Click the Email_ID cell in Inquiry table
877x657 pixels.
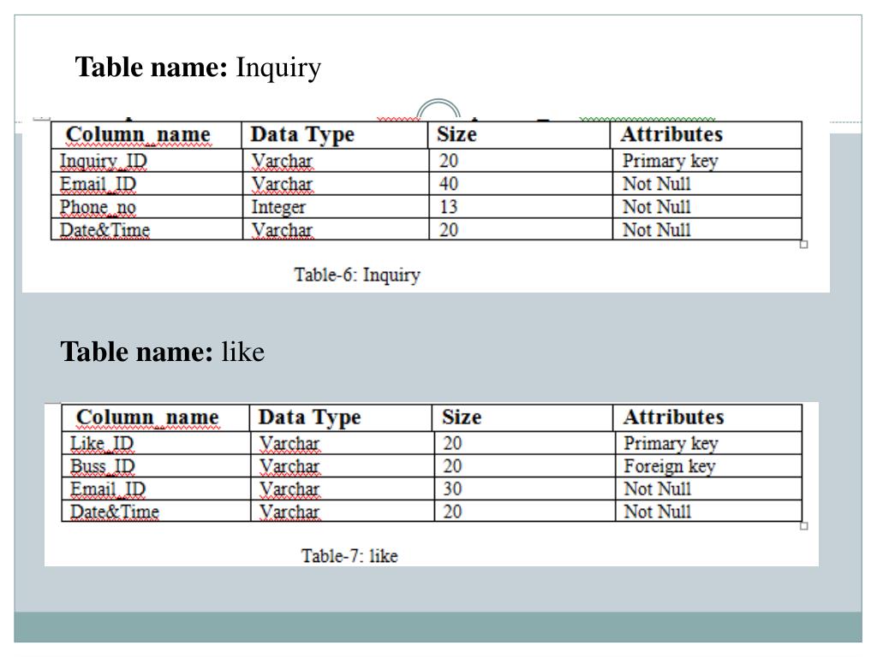pos(146,183)
